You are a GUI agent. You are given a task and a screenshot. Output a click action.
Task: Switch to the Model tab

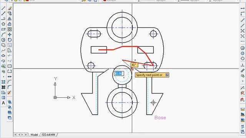point(34,135)
